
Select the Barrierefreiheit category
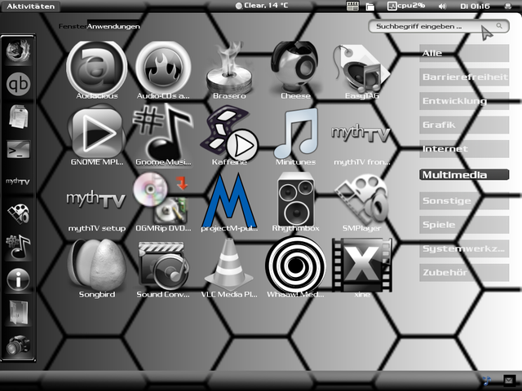(x=464, y=77)
